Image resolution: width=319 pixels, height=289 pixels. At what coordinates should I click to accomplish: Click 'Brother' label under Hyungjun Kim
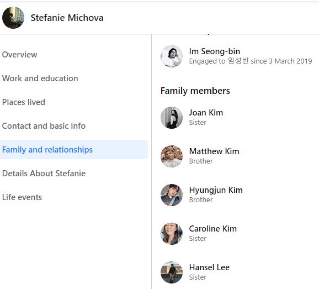[201, 200]
